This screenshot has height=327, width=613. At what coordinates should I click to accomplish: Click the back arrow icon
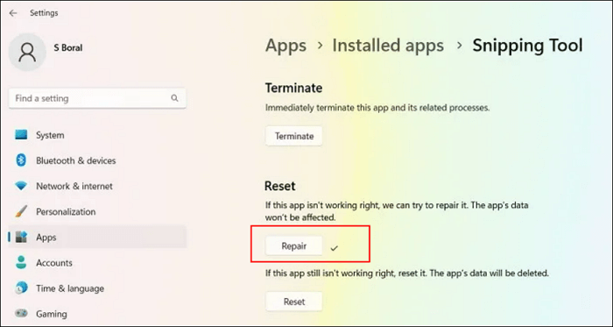(x=13, y=13)
